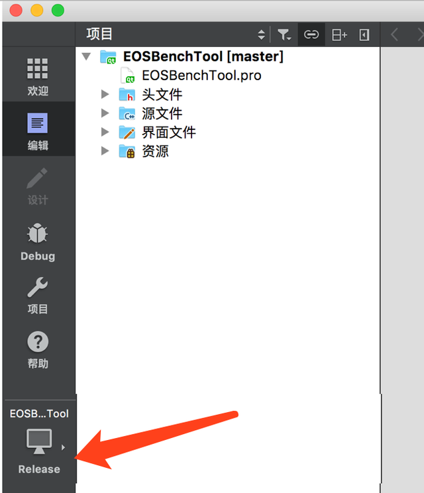424x493 pixels.
Task: Click the resources folder lock icon
Action: point(127,151)
